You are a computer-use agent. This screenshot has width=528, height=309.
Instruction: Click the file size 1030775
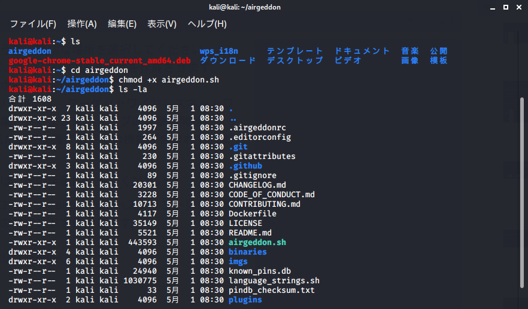point(140,280)
